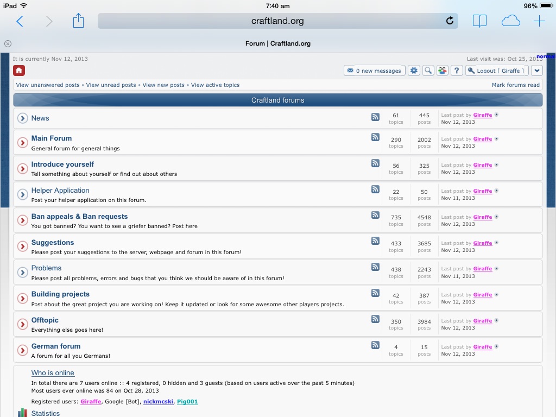Screen dimensions: 556x417
Task: Open the iCloud tabs cloud icon
Action: 510,21
